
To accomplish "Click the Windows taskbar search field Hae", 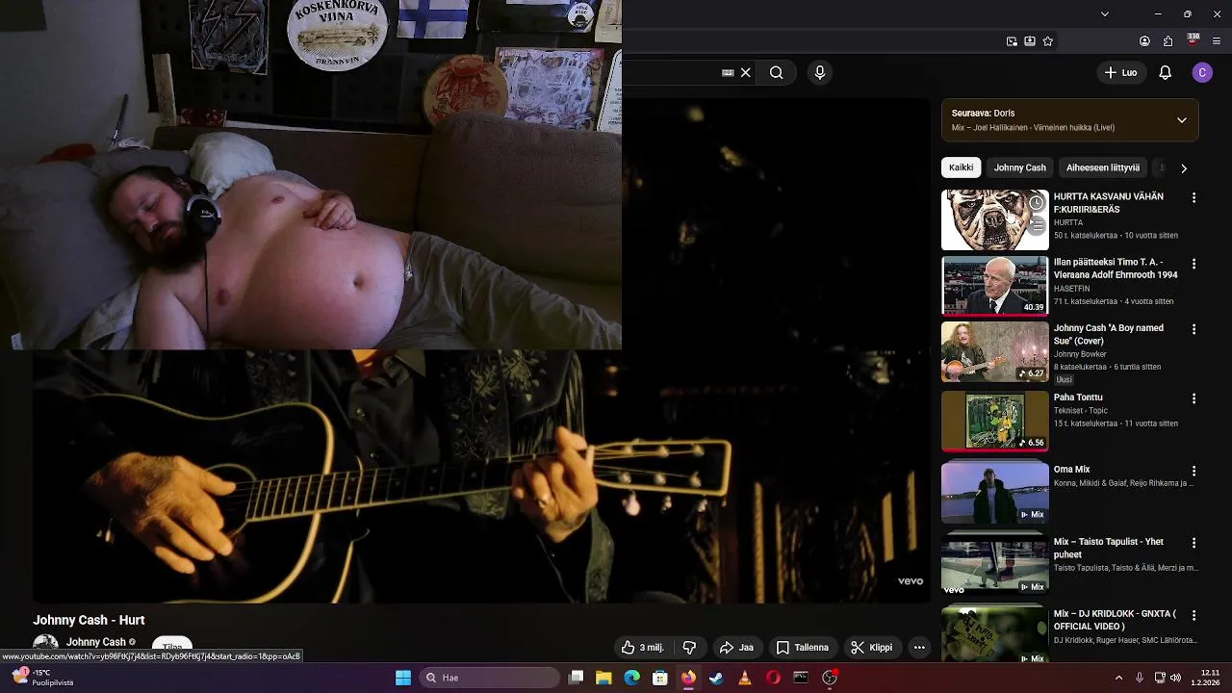I will tap(491, 678).
